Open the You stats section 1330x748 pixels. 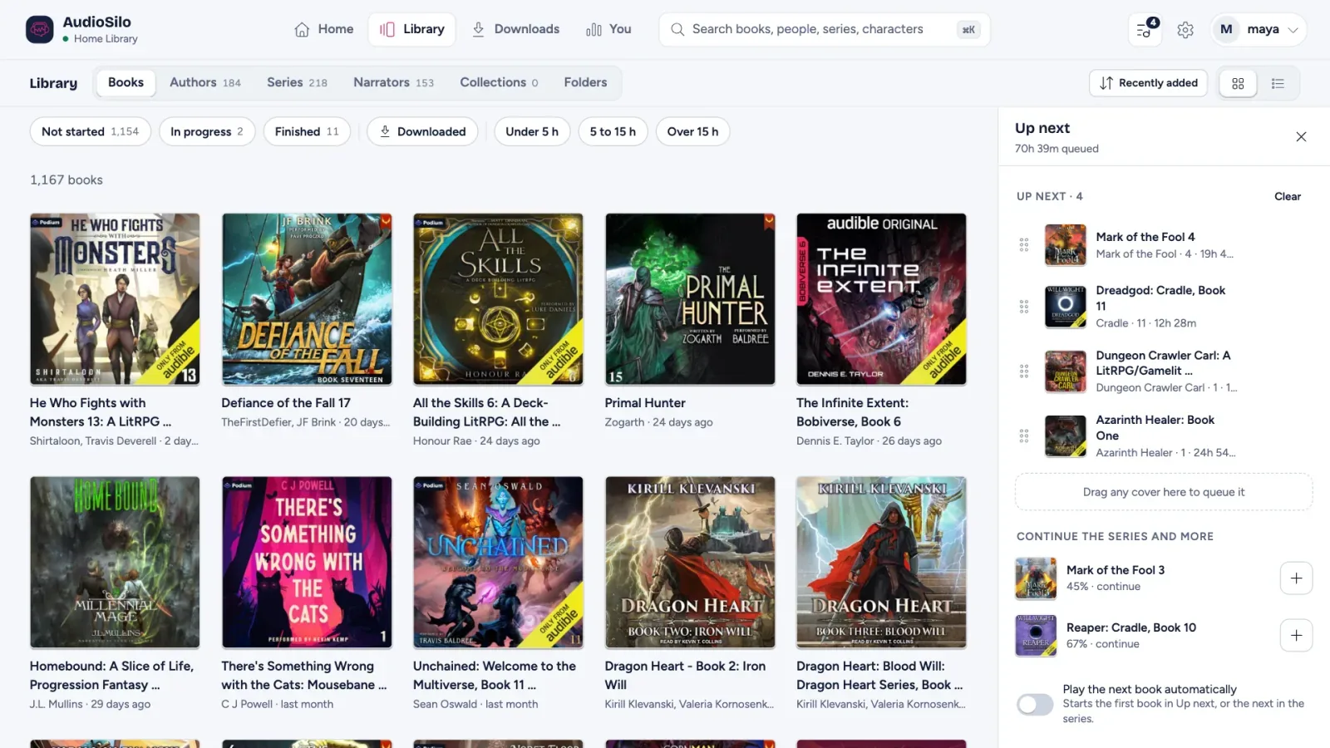(x=608, y=29)
